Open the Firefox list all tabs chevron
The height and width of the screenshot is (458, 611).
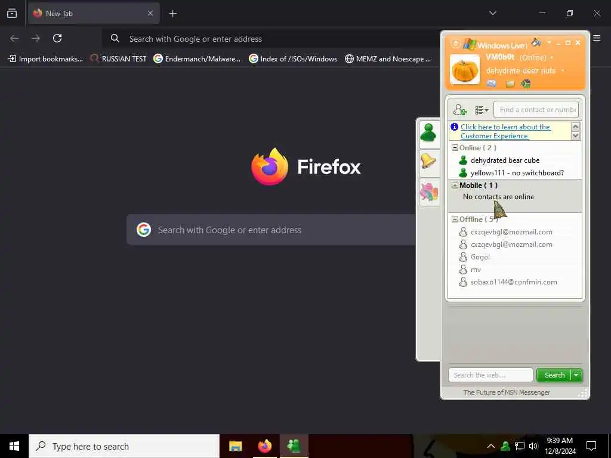492,13
